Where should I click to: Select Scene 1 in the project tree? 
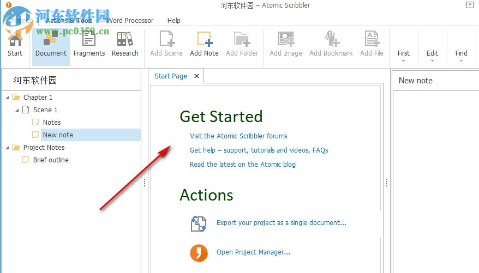coord(45,110)
